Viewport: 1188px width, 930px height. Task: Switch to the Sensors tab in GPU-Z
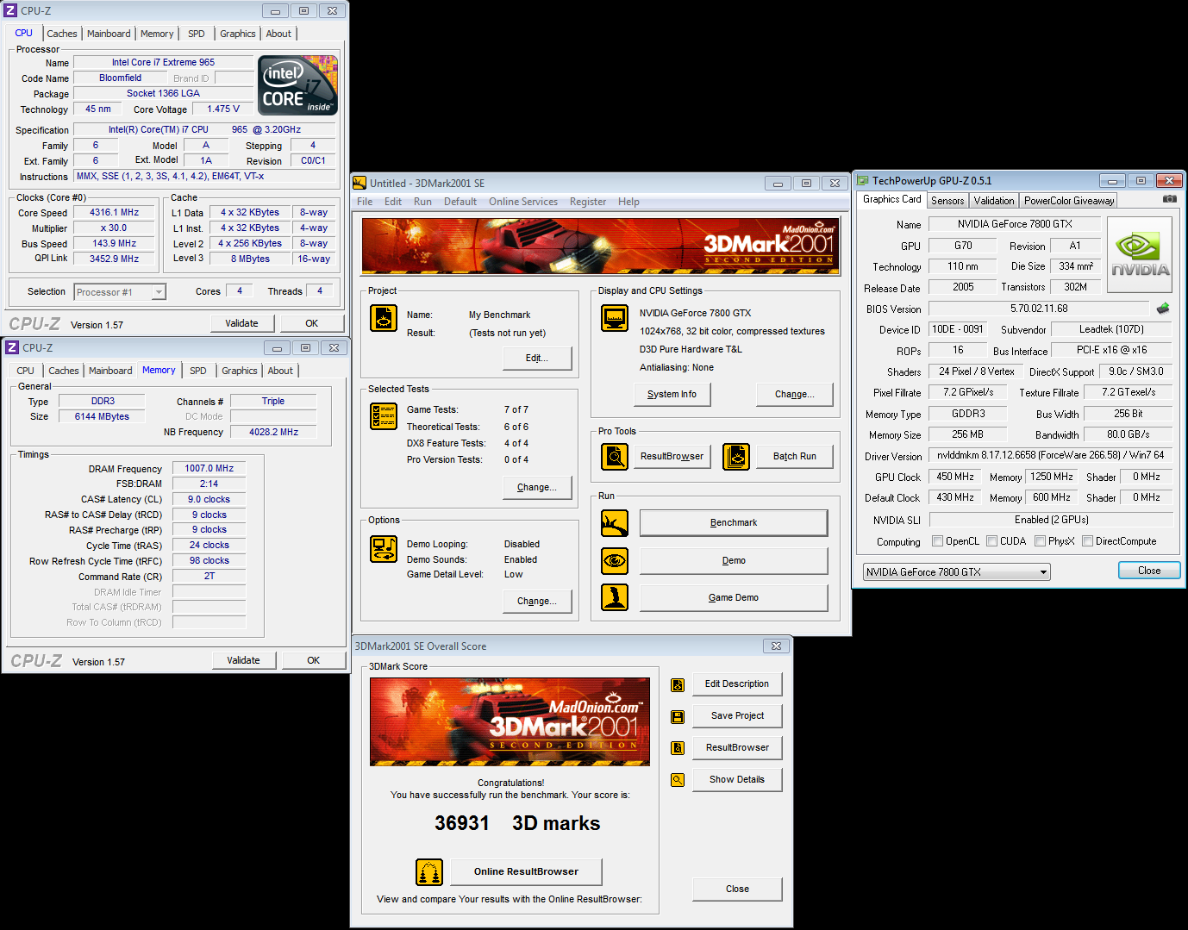pyautogui.click(x=947, y=201)
